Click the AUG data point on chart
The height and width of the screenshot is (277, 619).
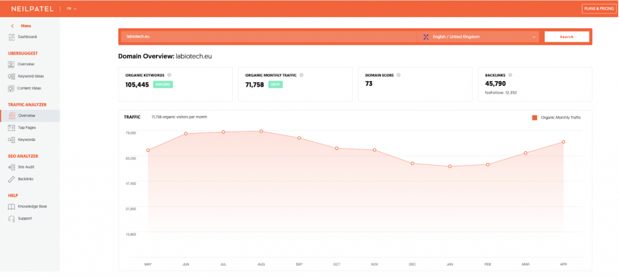(x=261, y=131)
